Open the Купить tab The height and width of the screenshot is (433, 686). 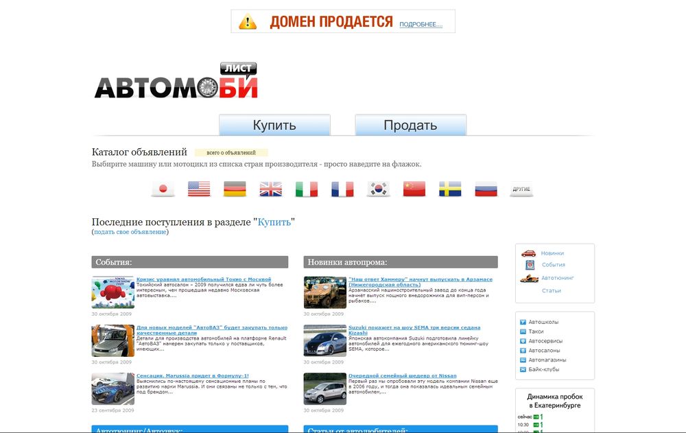coord(275,125)
